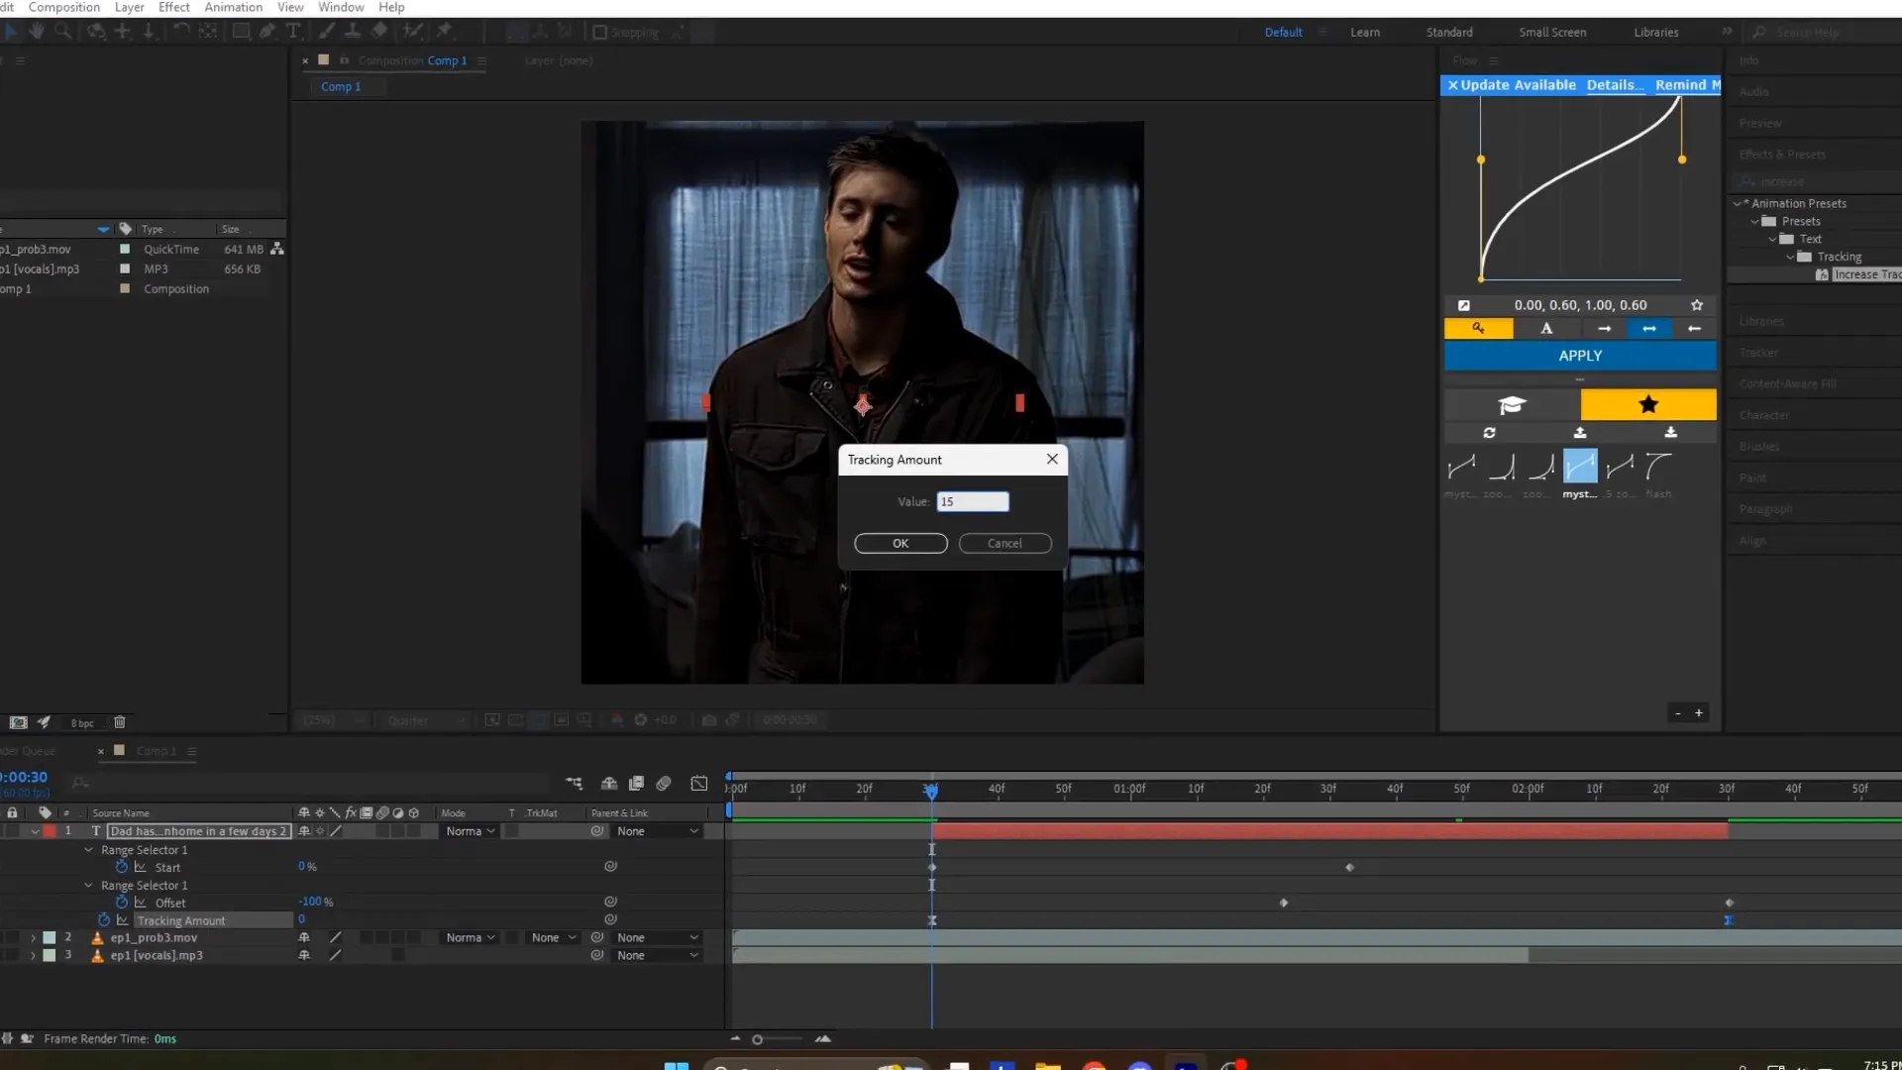1902x1070 pixels.
Task: Select the Clone Stamp tool
Action: pyautogui.click(x=352, y=32)
